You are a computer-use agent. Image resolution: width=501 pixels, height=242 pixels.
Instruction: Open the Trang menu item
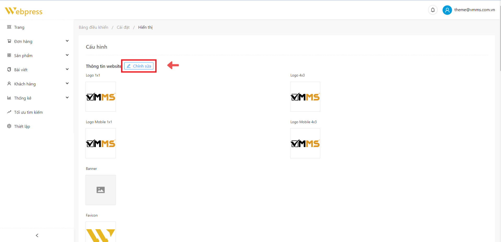[19, 27]
